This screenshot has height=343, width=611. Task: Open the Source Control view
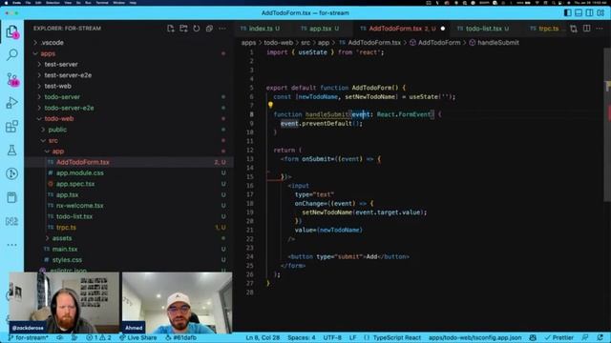[11, 79]
